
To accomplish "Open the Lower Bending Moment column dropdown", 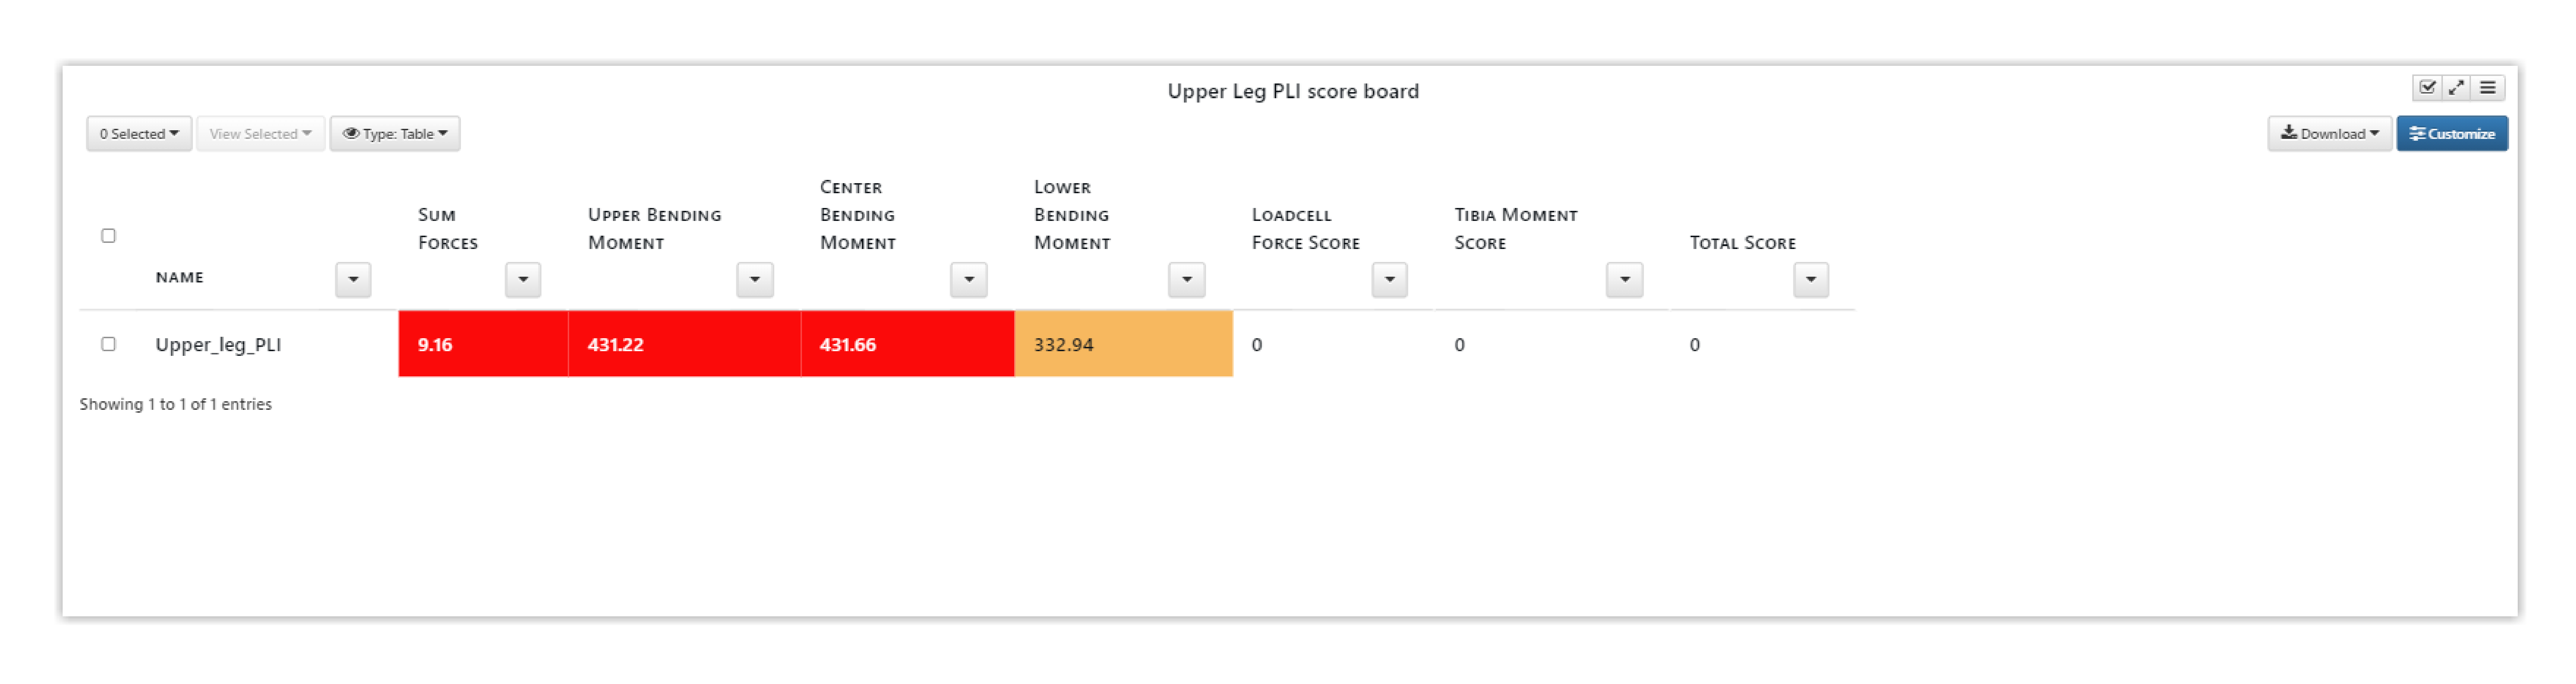I will tap(1187, 280).
